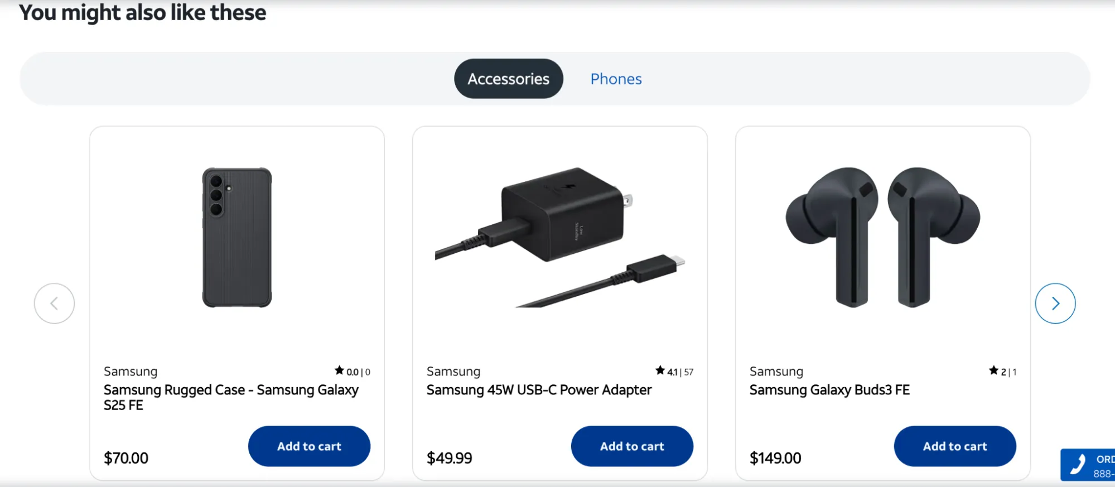Image resolution: width=1115 pixels, height=487 pixels.
Task: Click the phone icon in the ORDER banner
Action: pos(1077,465)
